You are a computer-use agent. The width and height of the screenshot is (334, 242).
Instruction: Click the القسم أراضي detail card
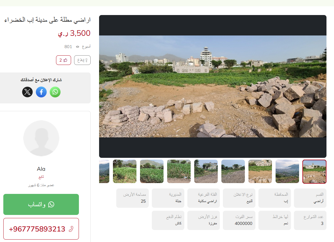point(310,198)
